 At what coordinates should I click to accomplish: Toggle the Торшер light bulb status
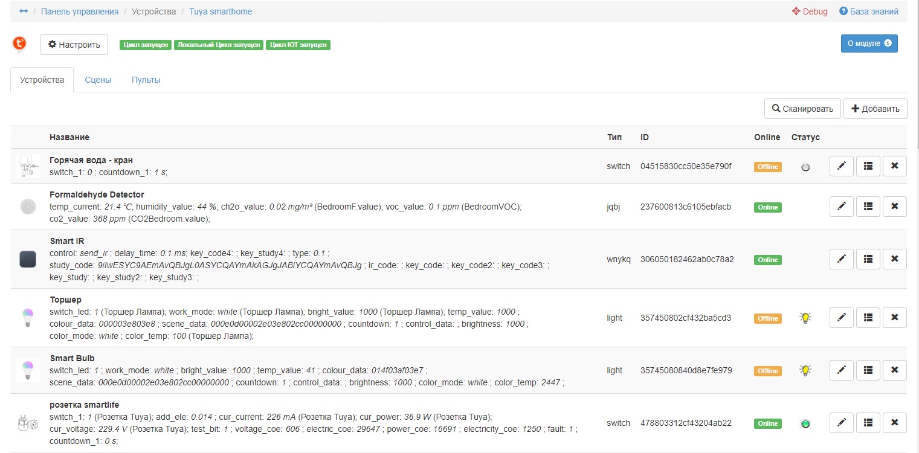[x=805, y=318]
